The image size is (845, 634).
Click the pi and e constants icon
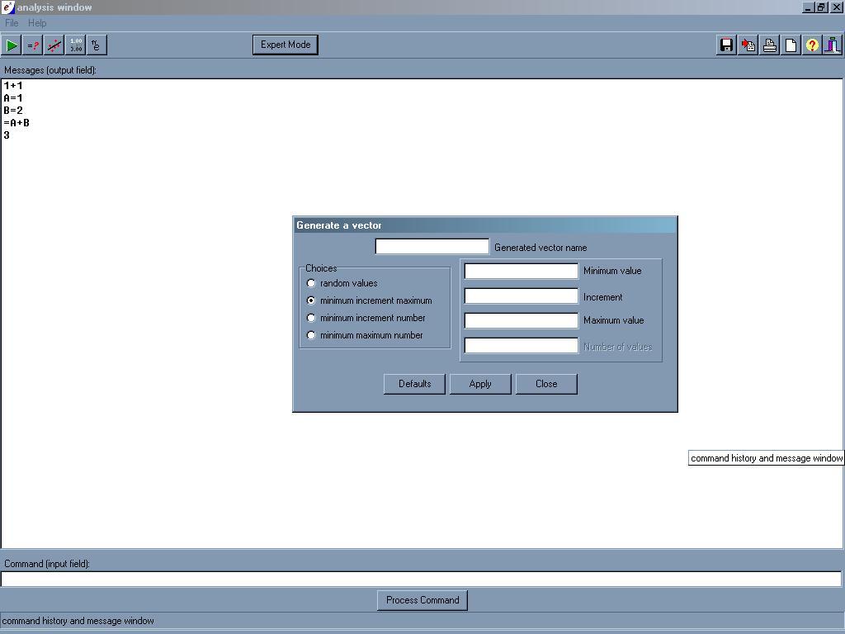point(97,45)
